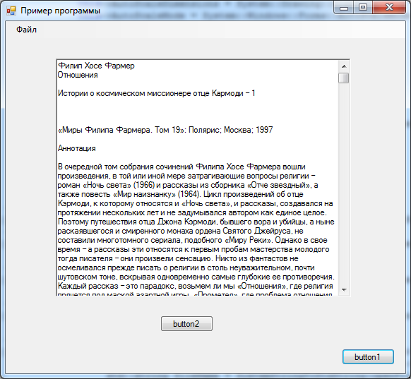
Task: Click the button2 button
Action: (x=186, y=324)
